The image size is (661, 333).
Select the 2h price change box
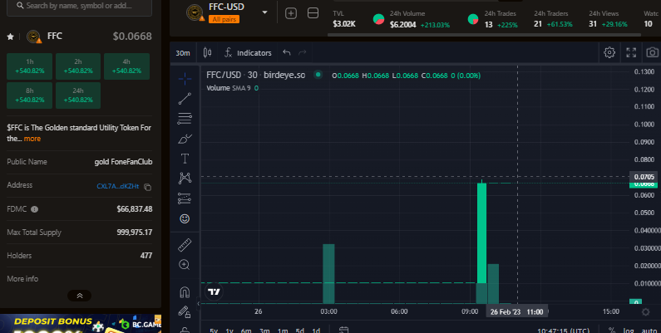78,66
